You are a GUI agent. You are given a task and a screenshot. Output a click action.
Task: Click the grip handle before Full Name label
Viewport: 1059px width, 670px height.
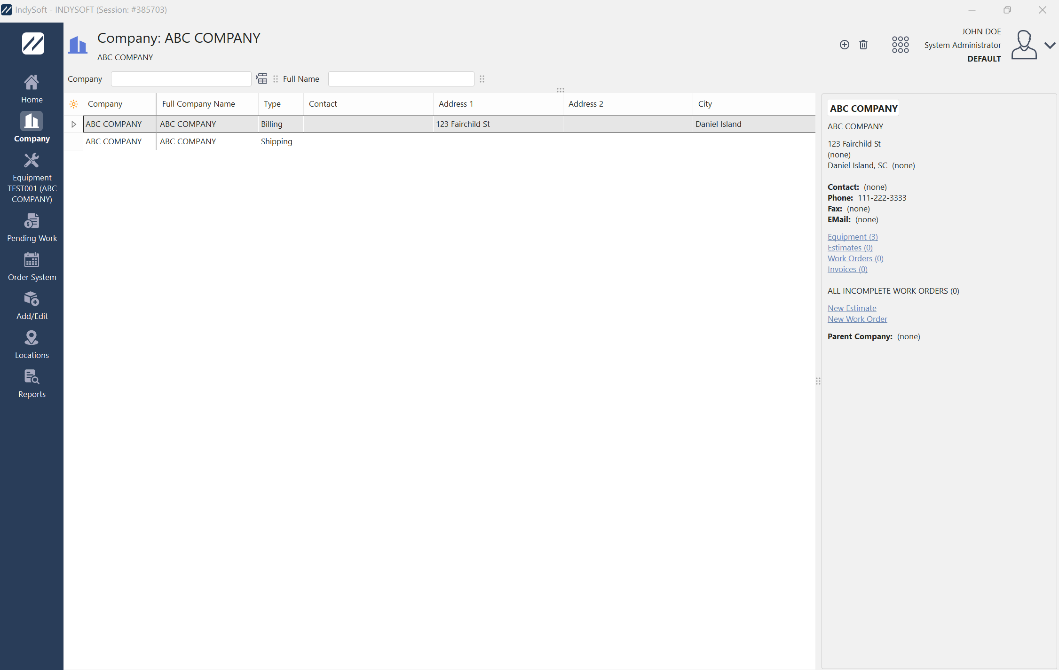[x=276, y=79]
